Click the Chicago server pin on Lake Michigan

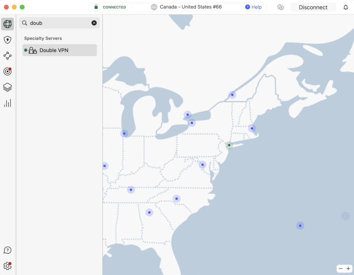(124, 134)
